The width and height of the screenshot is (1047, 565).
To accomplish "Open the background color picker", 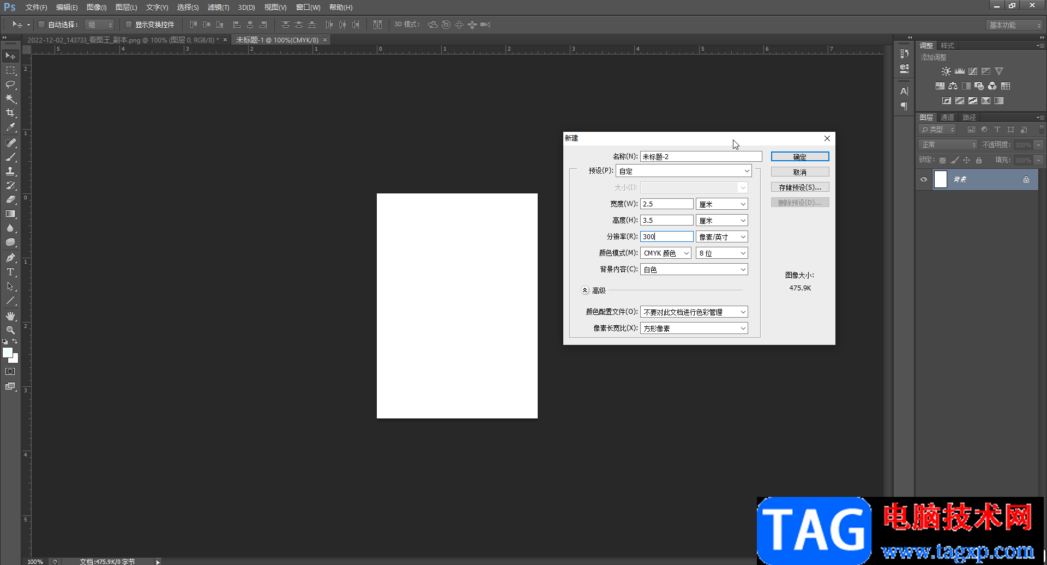I will click(15, 360).
